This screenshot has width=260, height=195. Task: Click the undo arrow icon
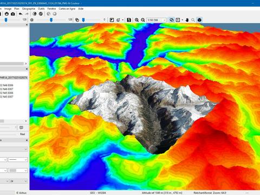point(21,14)
